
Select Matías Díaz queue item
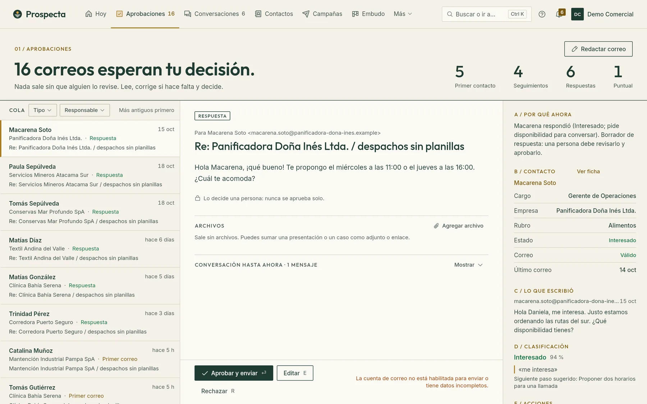[90, 249]
